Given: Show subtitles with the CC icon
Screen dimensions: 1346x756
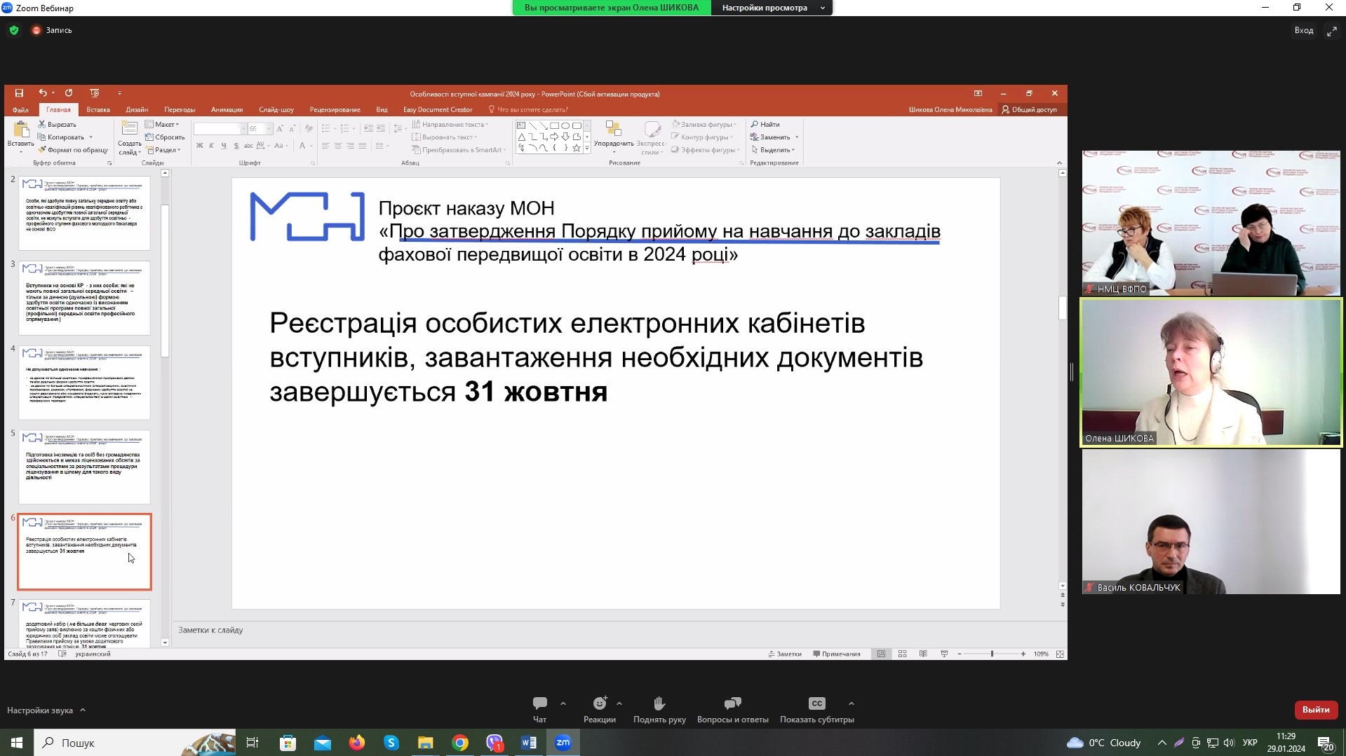Looking at the screenshot, I should (816, 703).
